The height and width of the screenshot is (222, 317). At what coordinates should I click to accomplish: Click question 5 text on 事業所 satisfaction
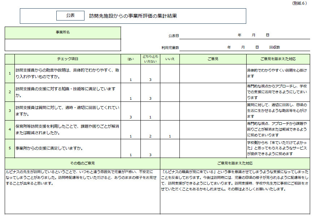tap(49, 148)
